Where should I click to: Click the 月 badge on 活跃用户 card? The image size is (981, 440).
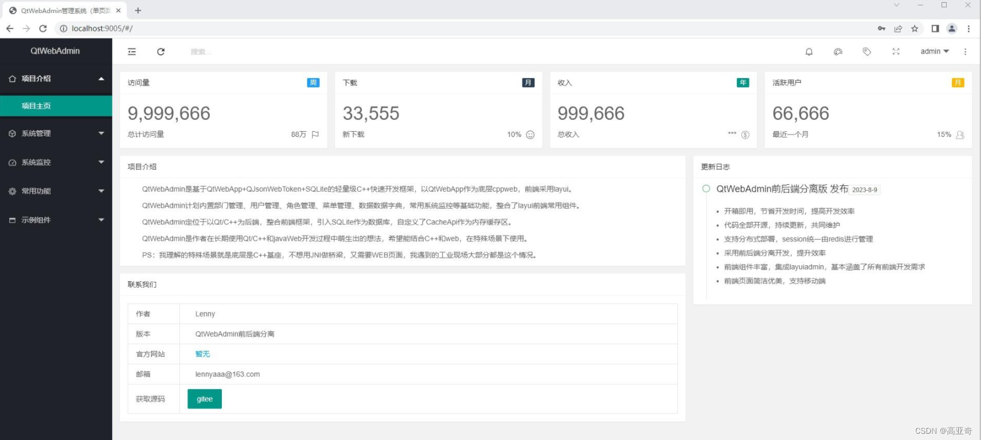pos(958,83)
